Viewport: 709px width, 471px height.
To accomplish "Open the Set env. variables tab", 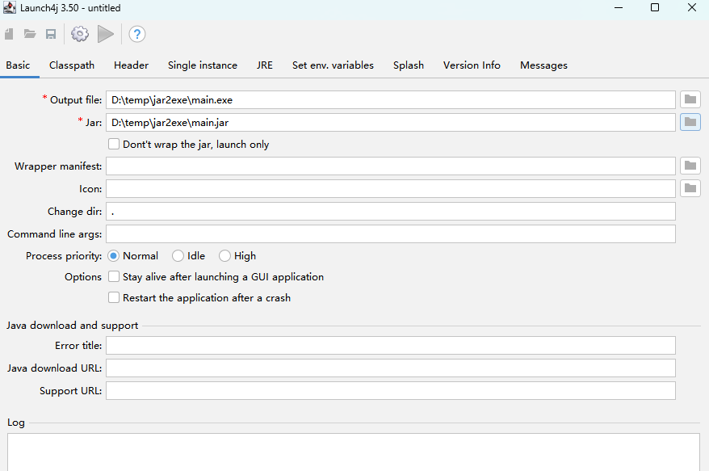I will [333, 65].
